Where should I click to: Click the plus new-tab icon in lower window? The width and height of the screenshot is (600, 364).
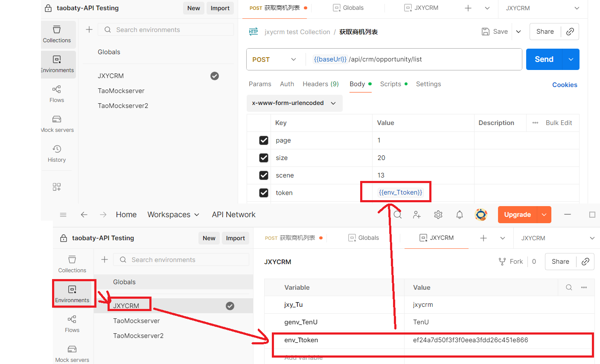coord(483,238)
